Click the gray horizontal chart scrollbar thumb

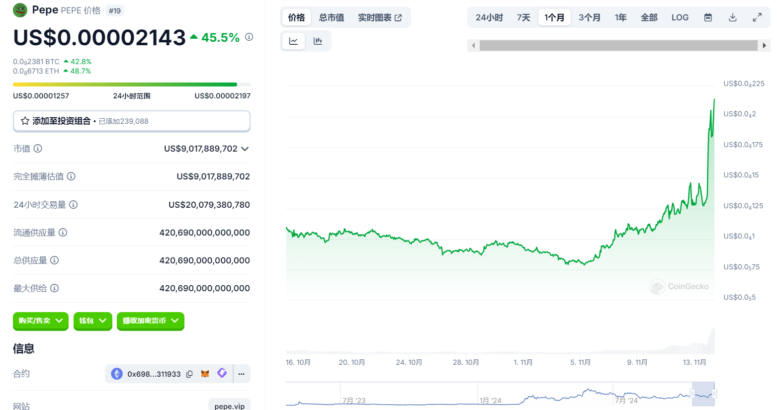(618, 46)
